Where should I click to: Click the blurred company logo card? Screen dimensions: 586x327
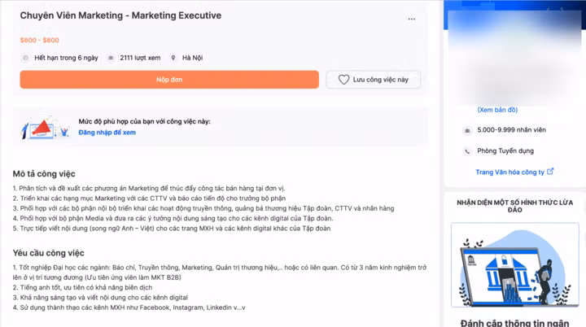pyautogui.click(x=514, y=56)
